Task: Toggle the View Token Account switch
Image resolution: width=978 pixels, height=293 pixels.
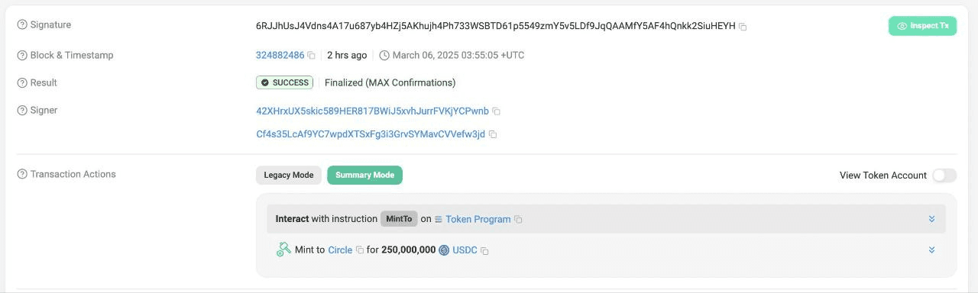Action: coord(944,175)
